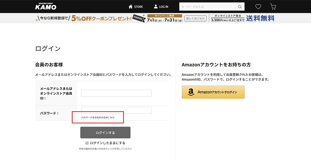
Task: Click the 送料無料 free shipping banner
Action: (260, 18)
